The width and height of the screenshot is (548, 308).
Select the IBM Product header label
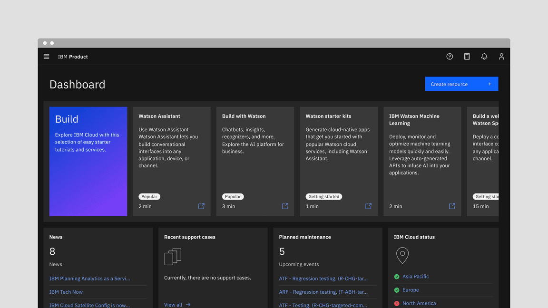tap(72, 56)
